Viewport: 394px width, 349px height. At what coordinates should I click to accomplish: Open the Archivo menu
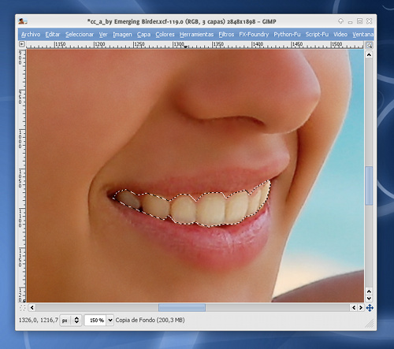[x=31, y=35]
